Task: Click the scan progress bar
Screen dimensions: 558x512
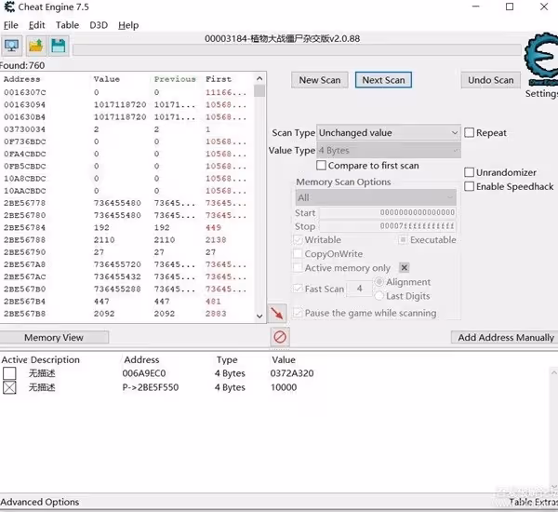Action: (297, 50)
